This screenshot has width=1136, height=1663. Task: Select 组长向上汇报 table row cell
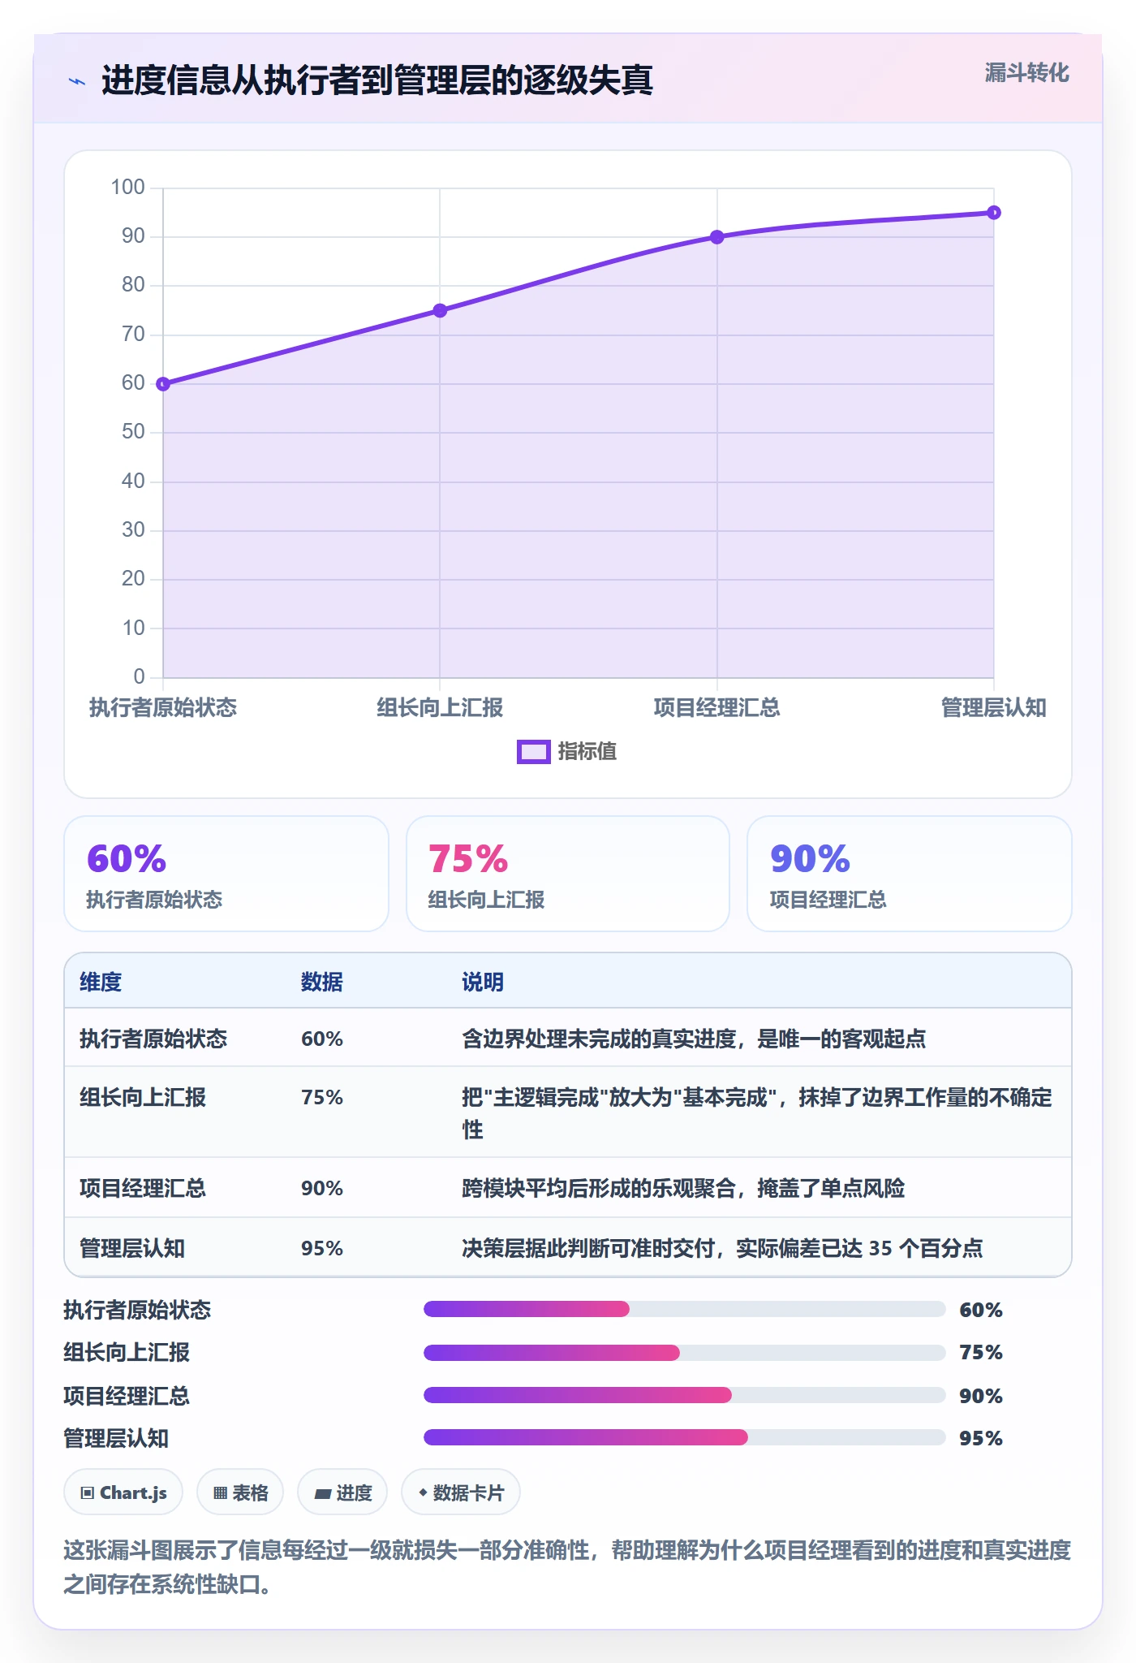[143, 1097]
